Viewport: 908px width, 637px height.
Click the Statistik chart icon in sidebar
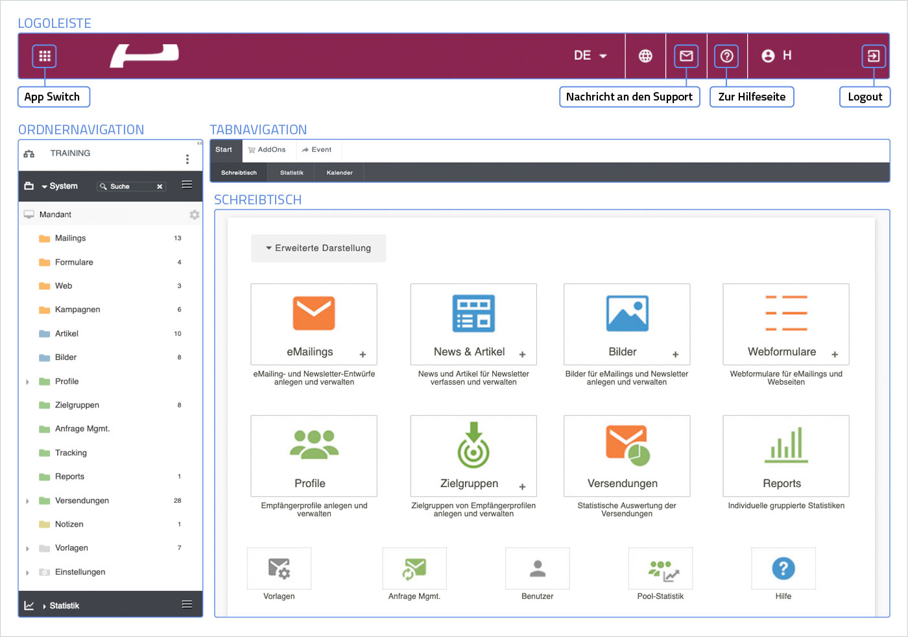pos(29,606)
